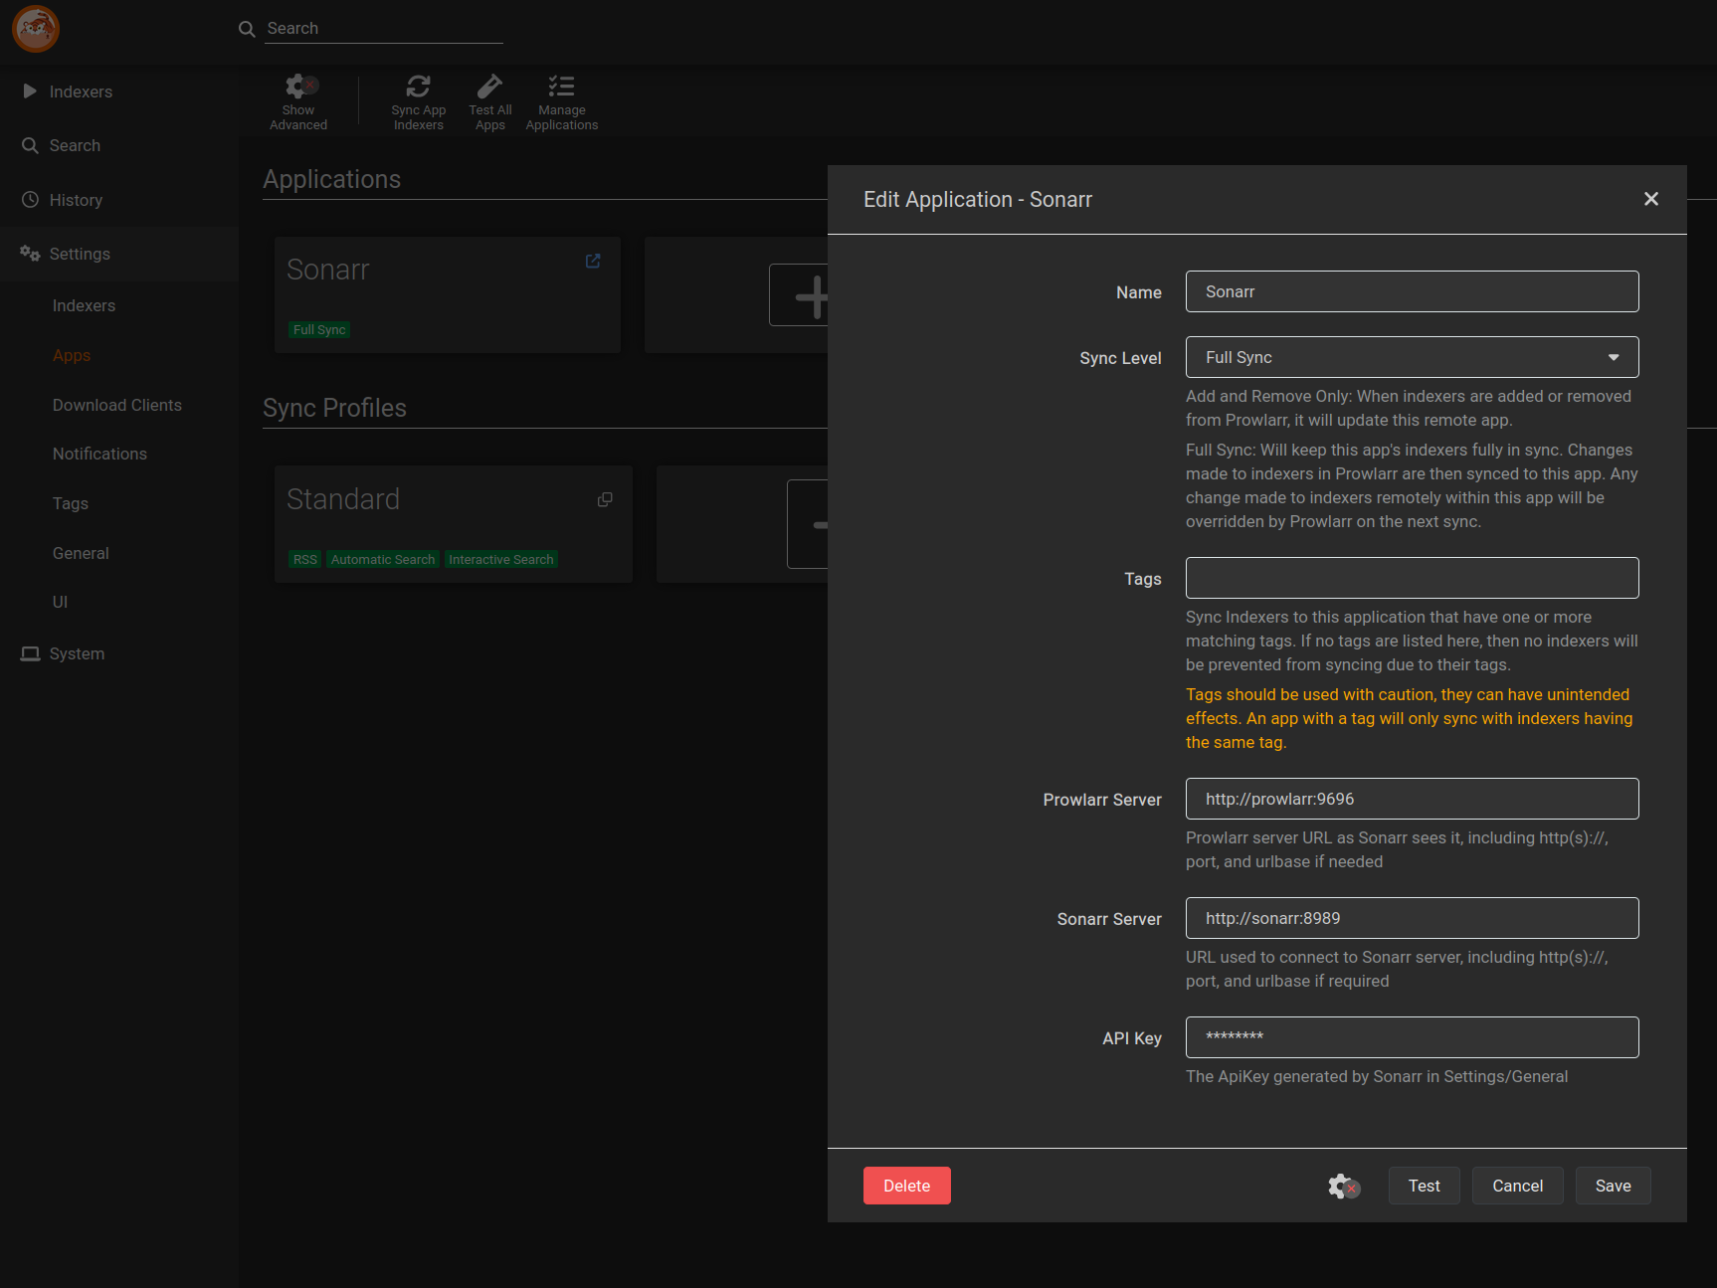Run Test All Apps from toolbar

coord(490,101)
